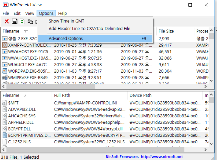Screen dimensions: 217x160
Task: Click date 2019-06-21 오전 9:28:51
Action: click(78, 78)
